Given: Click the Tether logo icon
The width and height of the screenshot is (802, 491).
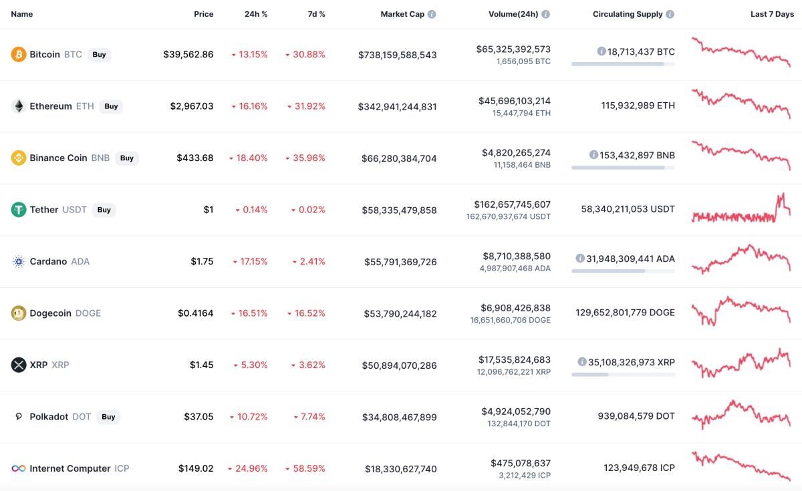Looking at the screenshot, I should [x=19, y=210].
